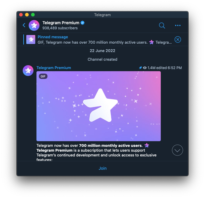Click the GIF badge on the media
The width and height of the screenshot is (205, 198).
point(43,76)
